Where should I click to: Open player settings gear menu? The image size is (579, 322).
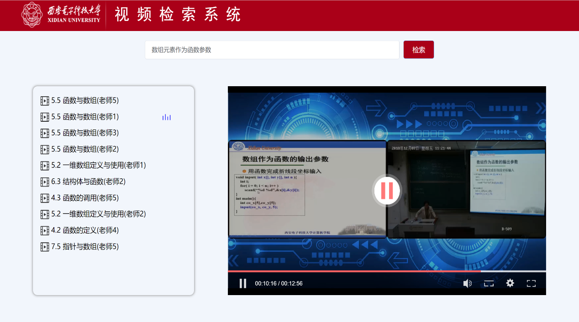(510, 283)
